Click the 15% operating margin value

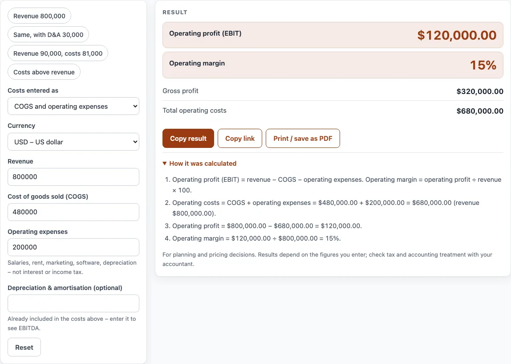(x=483, y=65)
